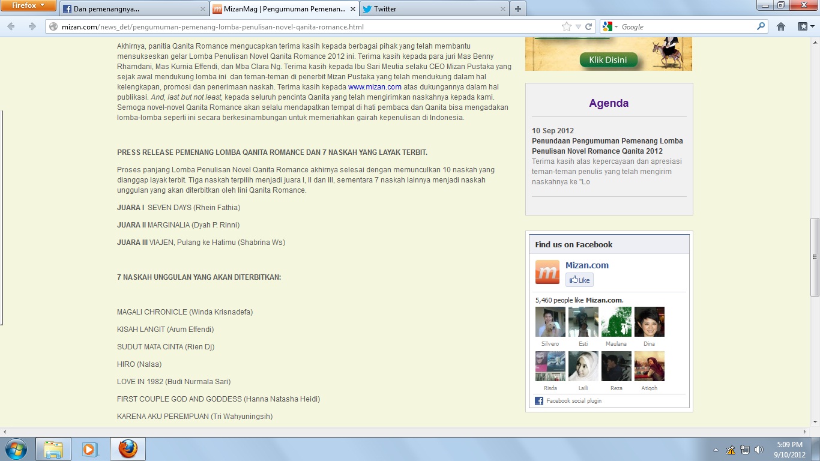The width and height of the screenshot is (820, 461).
Task: Click 'HIRO (Nalaa)' text
Action: tap(139, 364)
